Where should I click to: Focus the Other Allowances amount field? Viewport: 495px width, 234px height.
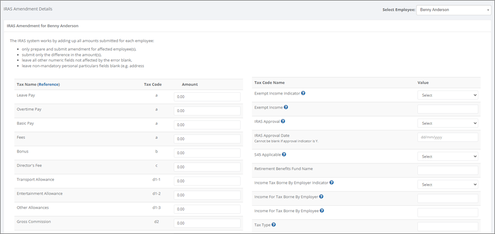[x=207, y=209]
